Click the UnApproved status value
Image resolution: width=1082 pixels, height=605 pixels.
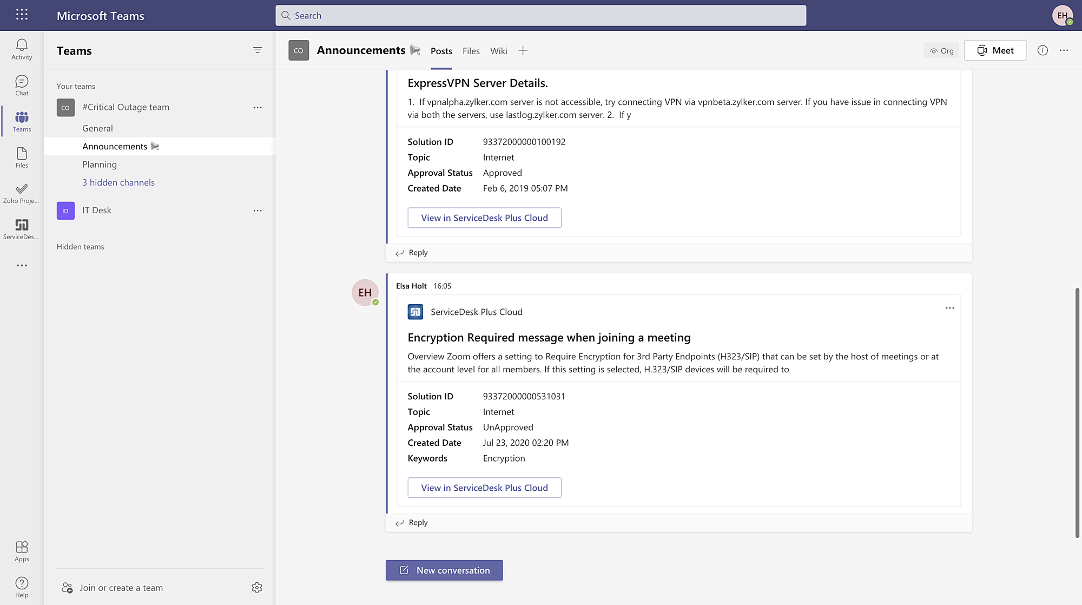508,428
